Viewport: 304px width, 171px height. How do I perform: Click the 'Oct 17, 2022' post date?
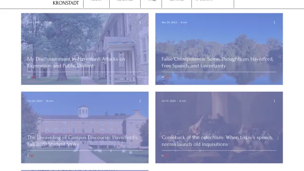tap(169, 101)
